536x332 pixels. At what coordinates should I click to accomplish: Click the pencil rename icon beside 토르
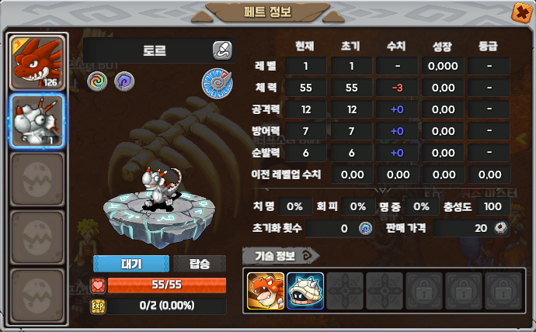(x=222, y=50)
